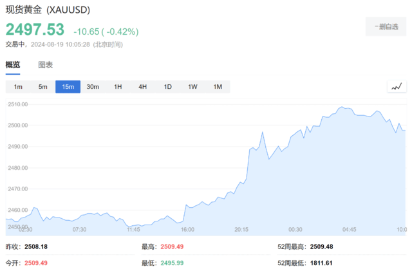Switch chart to 30m interval
The height and width of the screenshot is (269, 412).
93,87
